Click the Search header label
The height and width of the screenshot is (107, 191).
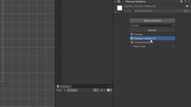[152, 30]
